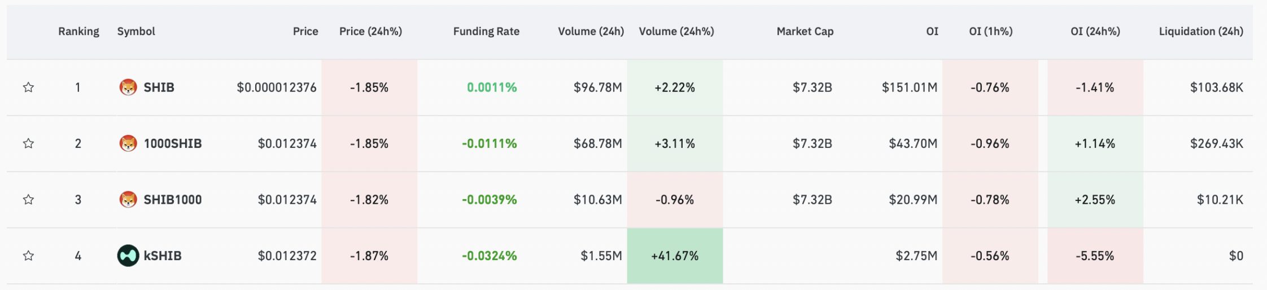
Task: Click the SHIB coin logo icon
Action: (x=128, y=87)
